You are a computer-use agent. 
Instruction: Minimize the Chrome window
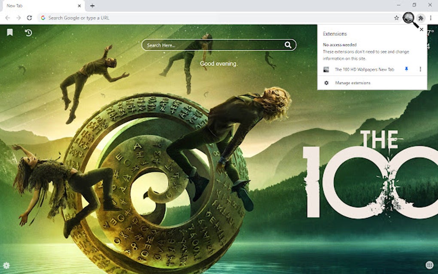click(398, 5)
